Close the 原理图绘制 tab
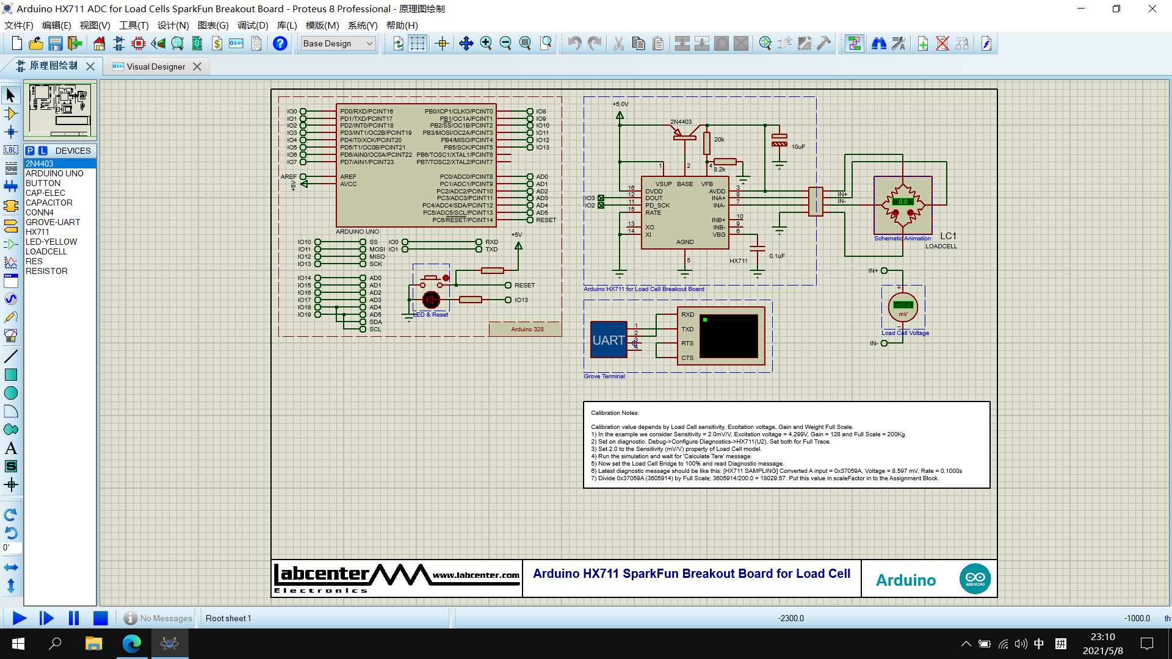This screenshot has height=659, width=1172. click(x=90, y=67)
